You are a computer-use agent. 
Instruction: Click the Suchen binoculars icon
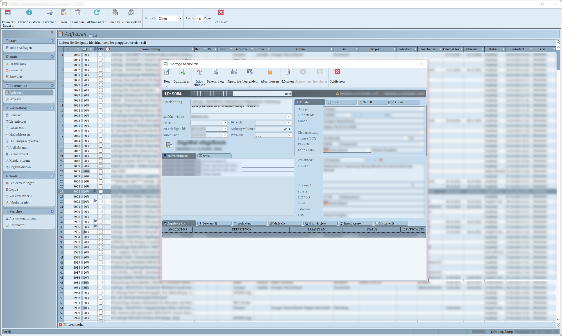[115, 13]
